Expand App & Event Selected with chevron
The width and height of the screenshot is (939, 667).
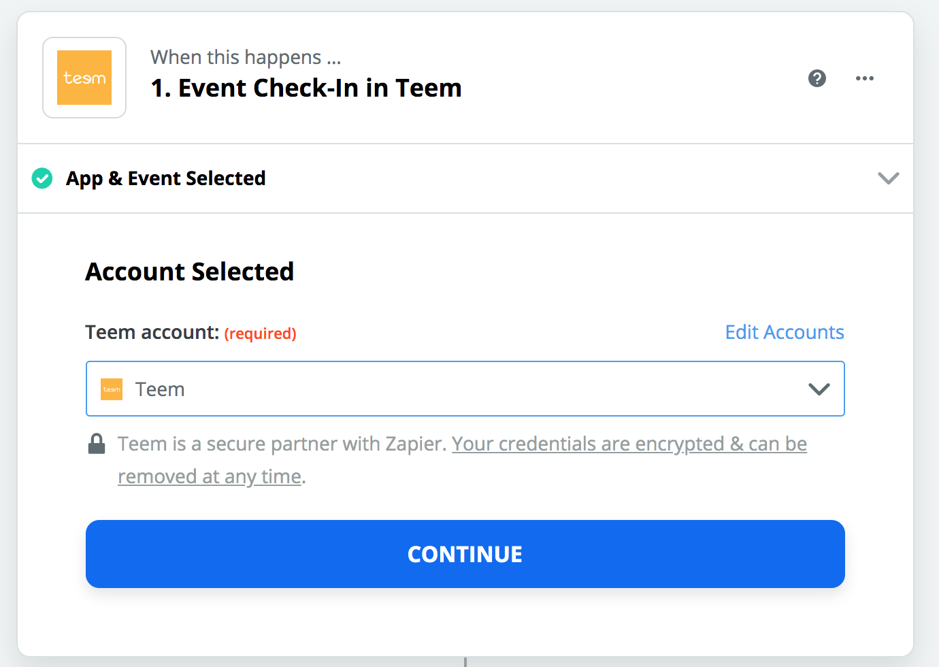pos(889,178)
